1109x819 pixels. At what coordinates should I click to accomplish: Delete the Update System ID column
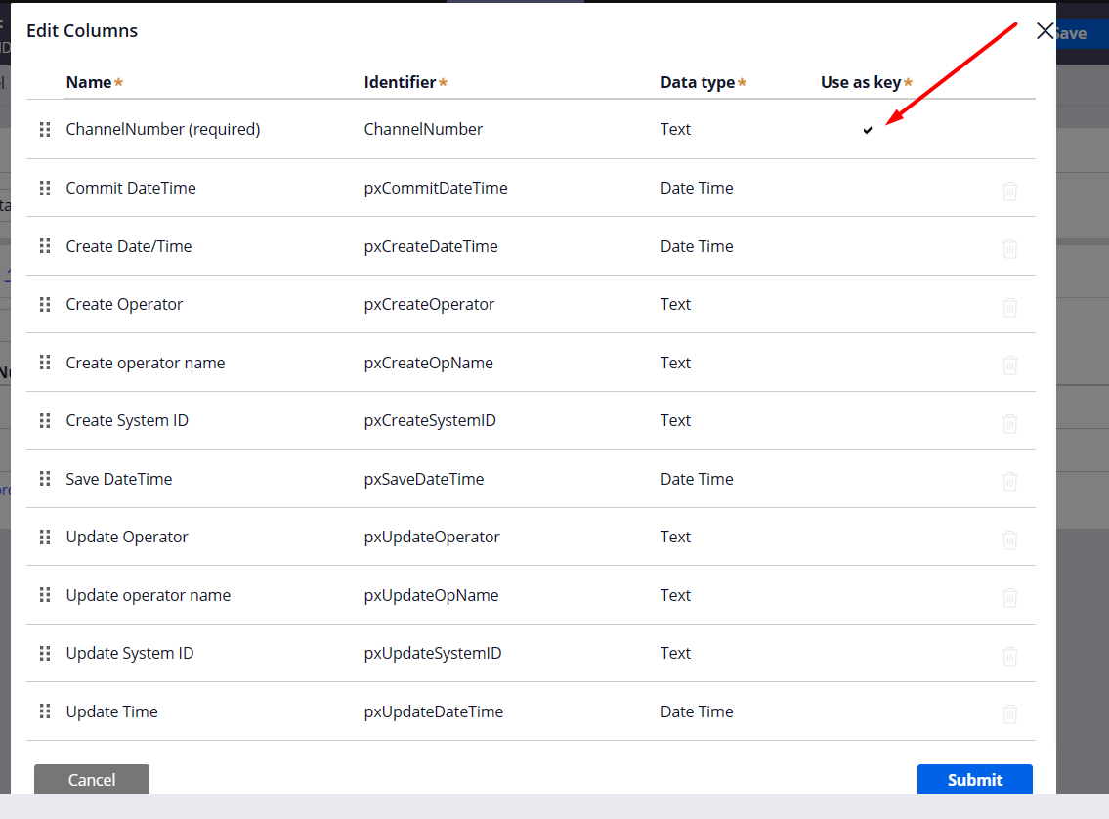[1010, 656]
